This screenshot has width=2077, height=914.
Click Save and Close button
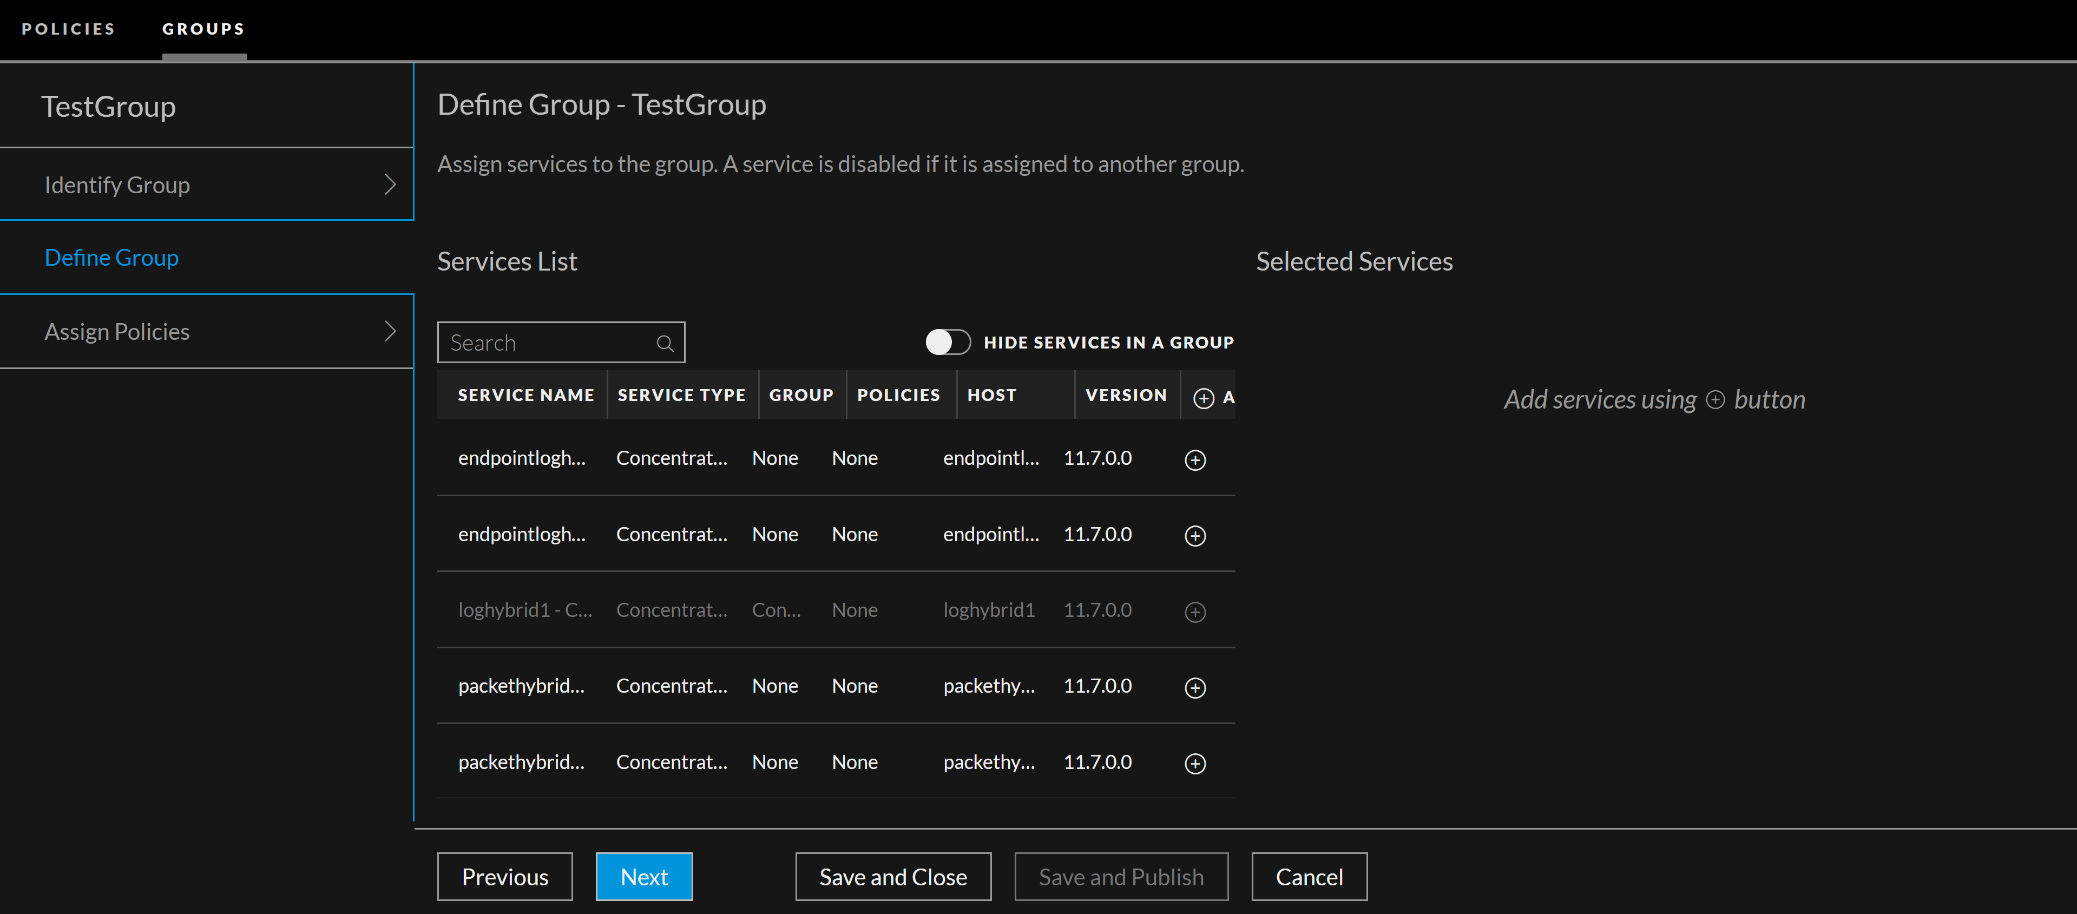[x=892, y=876]
